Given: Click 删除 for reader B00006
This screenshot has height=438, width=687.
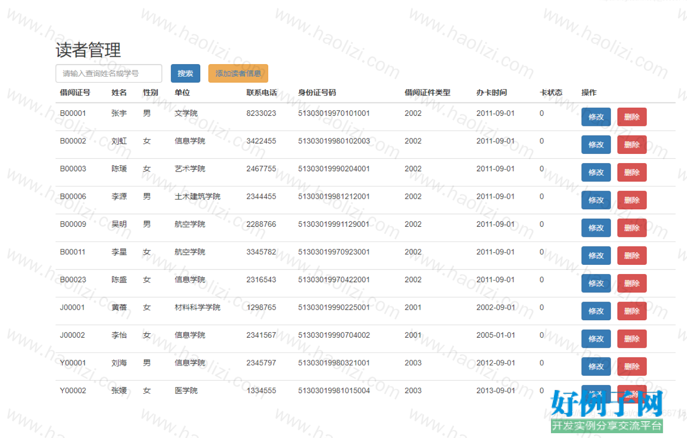Looking at the screenshot, I should (632, 200).
